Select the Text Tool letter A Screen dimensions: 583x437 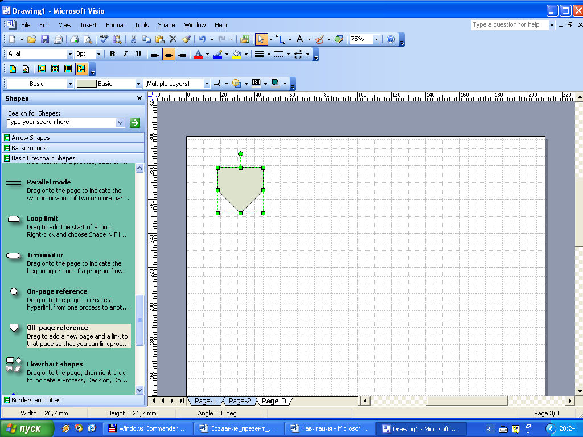[299, 39]
